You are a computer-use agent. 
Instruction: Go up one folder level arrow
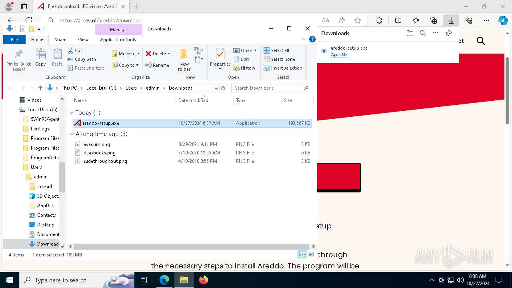pyautogui.click(x=40, y=88)
